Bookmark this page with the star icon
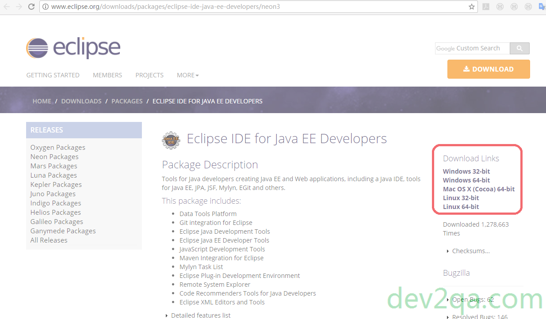The image size is (546, 319). click(471, 7)
